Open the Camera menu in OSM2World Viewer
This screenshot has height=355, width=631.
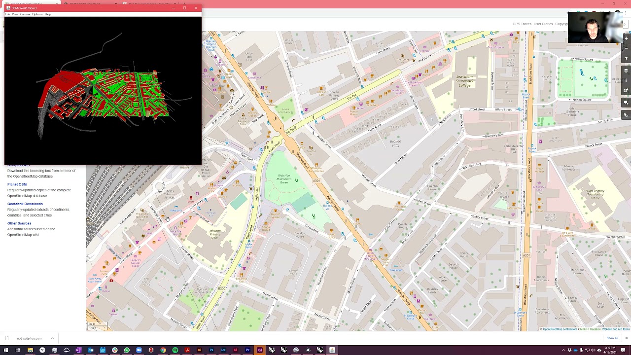[x=25, y=14]
